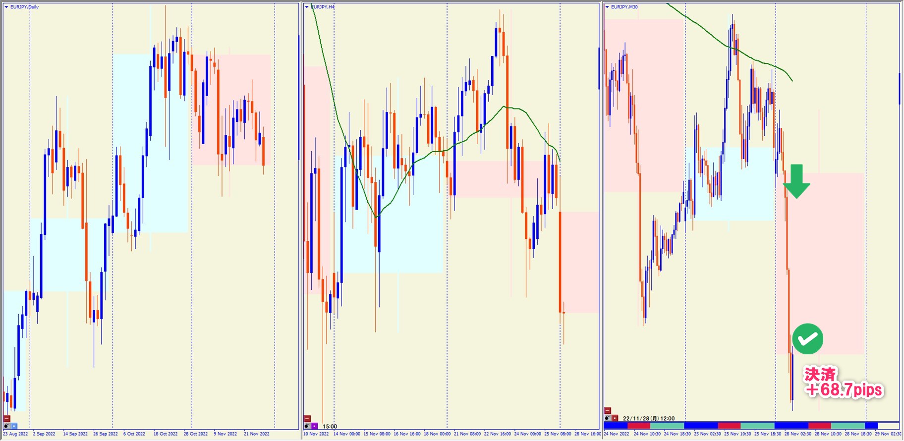
Task: Select the EURJPY,M30 chart title
Action: [624, 7]
